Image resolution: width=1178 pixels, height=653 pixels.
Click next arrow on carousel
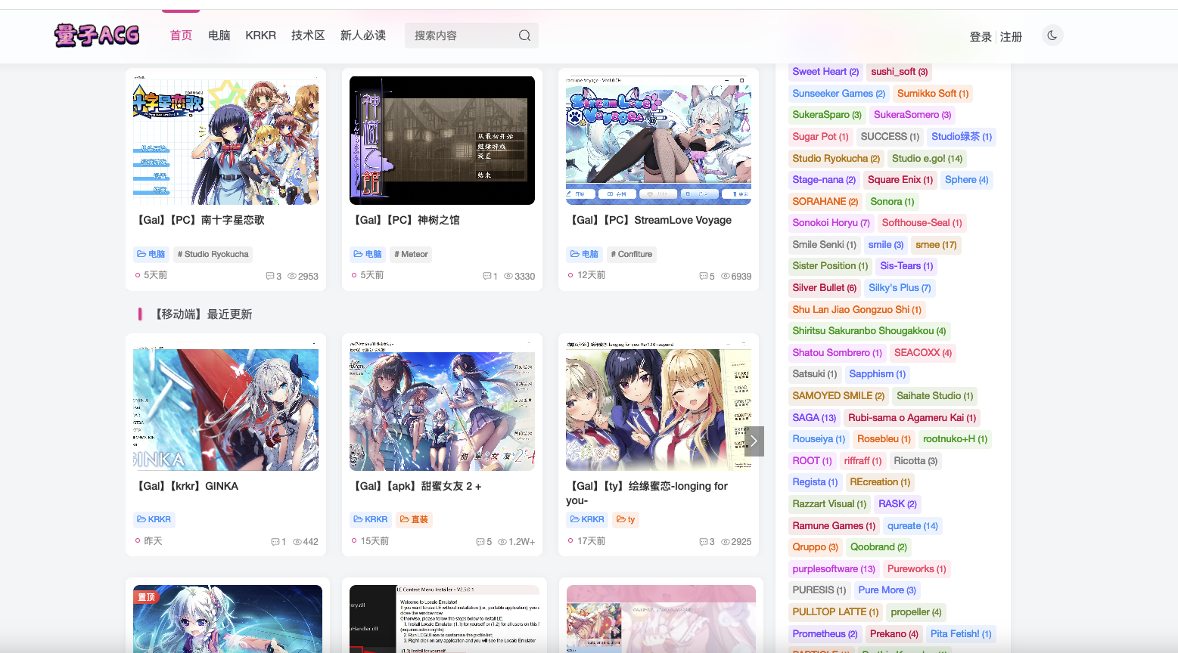[753, 441]
